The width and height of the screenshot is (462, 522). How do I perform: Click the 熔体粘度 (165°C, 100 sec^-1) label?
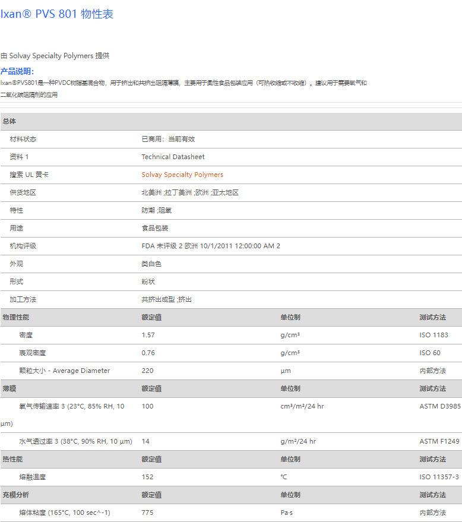coord(65,512)
